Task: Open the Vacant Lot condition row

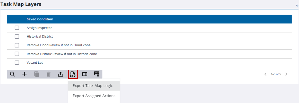Action: pyautogui.click(x=35, y=63)
